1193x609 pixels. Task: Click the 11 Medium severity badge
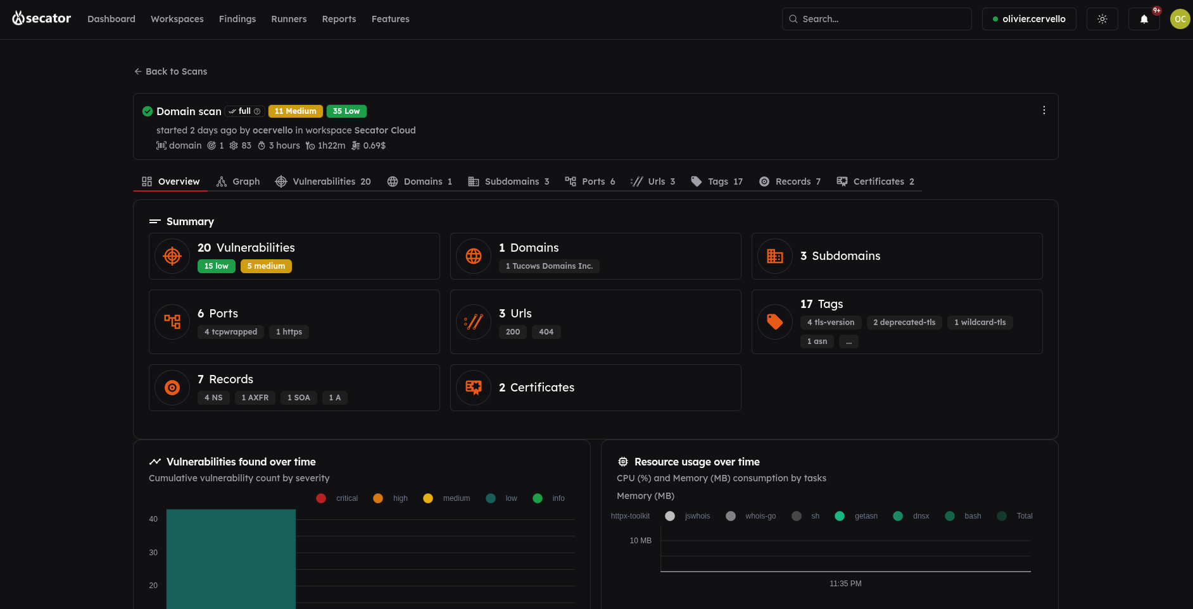point(296,111)
